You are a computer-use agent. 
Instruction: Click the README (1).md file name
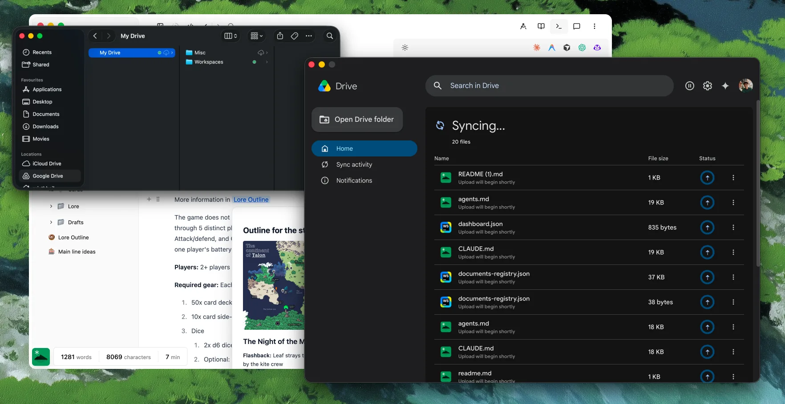click(480, 174)
